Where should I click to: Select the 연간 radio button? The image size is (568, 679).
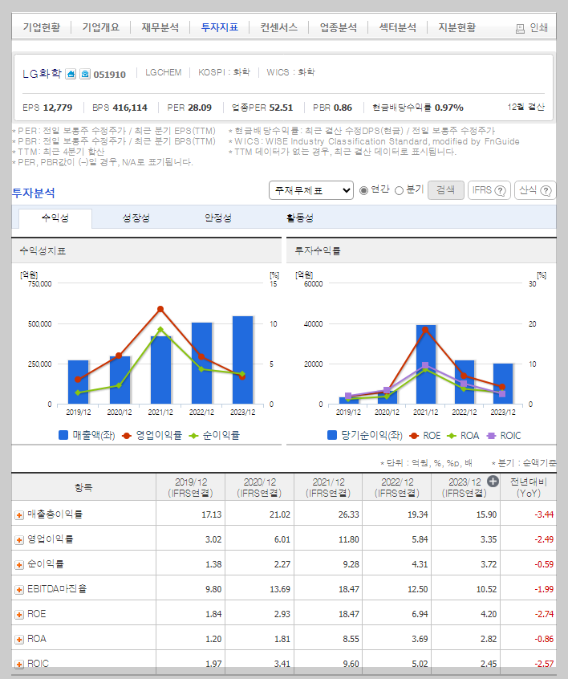tap(363, 190)
